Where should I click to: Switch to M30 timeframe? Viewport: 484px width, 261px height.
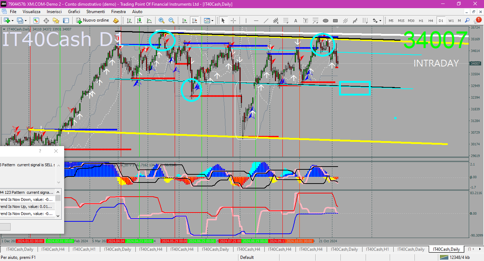click(411, 21)
